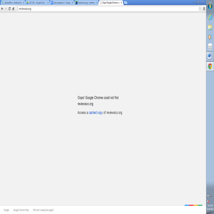Screen dimensions: 214x214
Task: Open the cached copy link
Action: coord(96,113)
